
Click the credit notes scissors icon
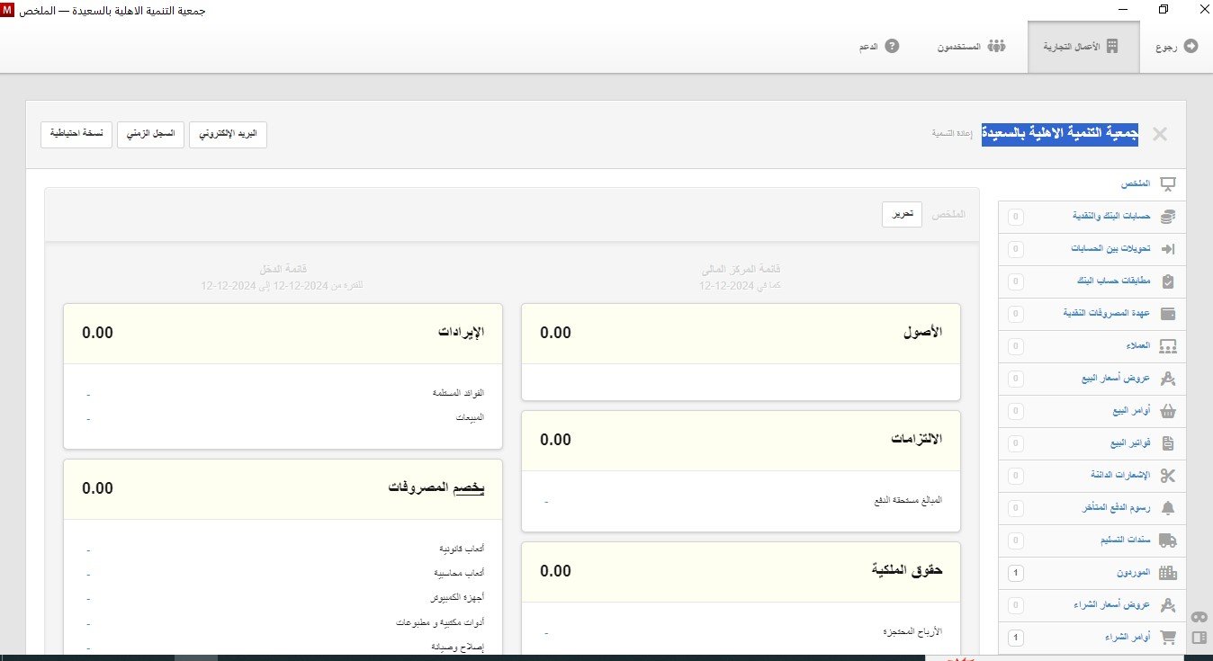[x=1168, y=476]
